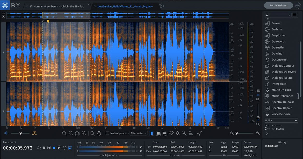Click the Find Similar harmonics icon
The height and width of the screenshot is (159, 303).
[x=191, y=133]
